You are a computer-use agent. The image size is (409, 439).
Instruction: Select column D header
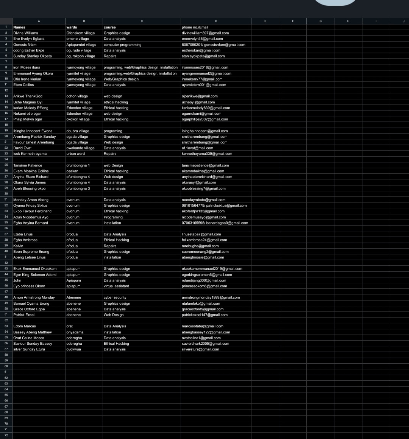[x=216, y=21]
